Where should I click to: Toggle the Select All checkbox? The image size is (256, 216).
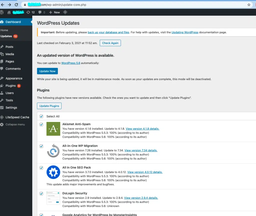[41, 116]
